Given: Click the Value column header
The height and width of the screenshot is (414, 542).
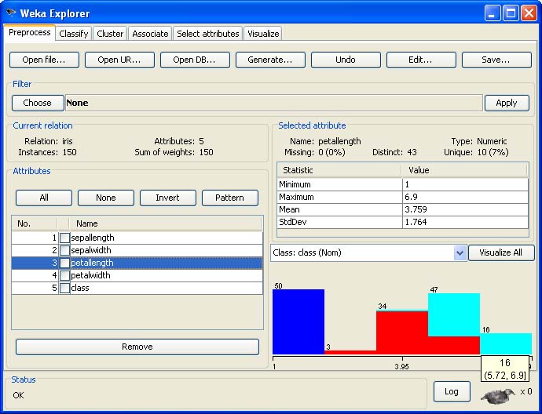Looking at the screenshot, I should tap(464, 170).
